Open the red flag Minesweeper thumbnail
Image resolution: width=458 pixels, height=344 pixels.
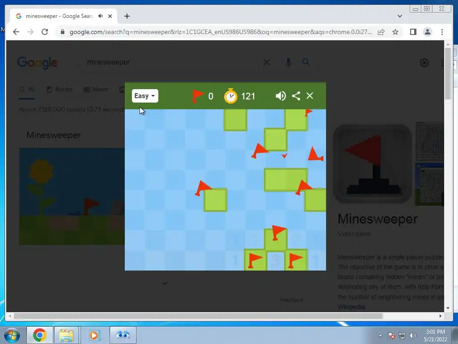(373, 164)
